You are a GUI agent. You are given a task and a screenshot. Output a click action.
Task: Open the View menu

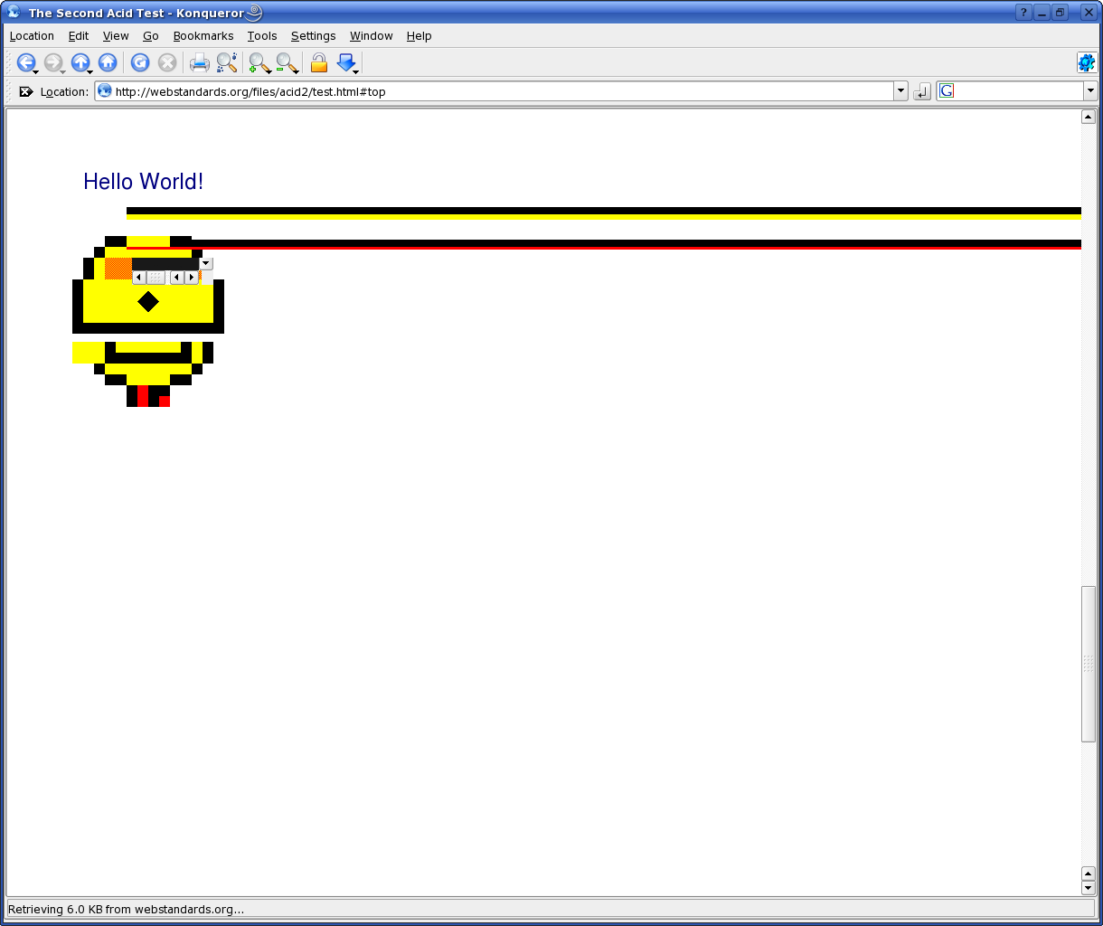pos(116,36)
